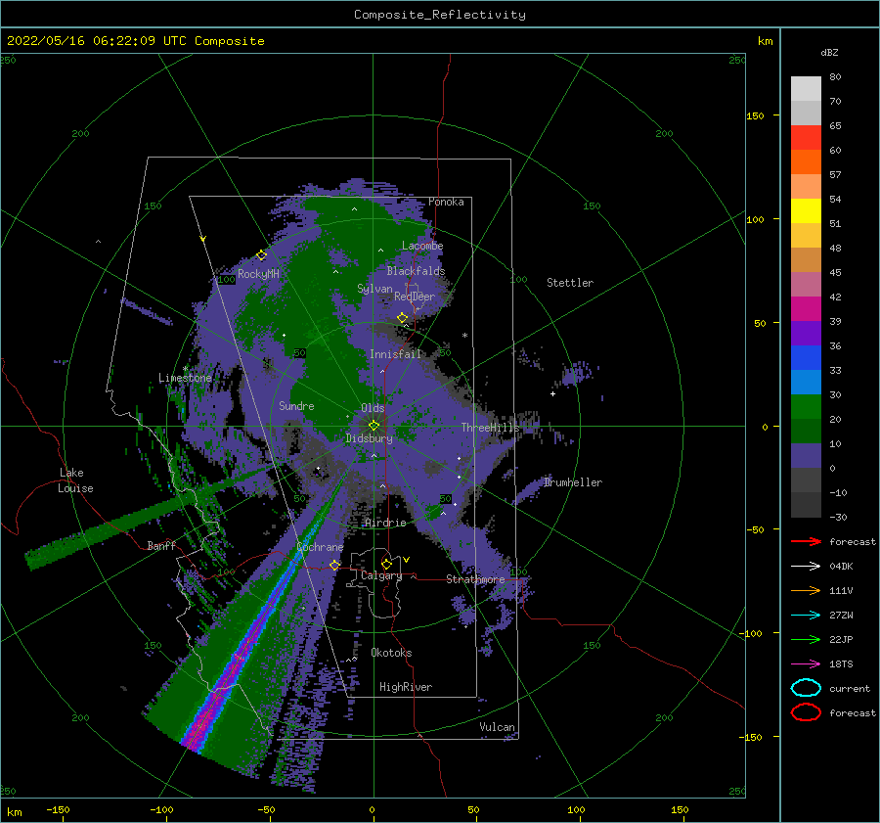Click the ThreeHills town label
The height and width of the screenshot is (823, 880).
(491, 428)
